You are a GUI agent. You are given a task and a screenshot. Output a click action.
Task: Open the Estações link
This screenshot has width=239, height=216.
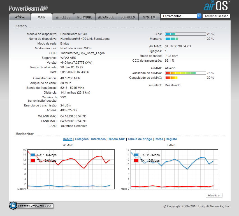[x=82, y=139]
